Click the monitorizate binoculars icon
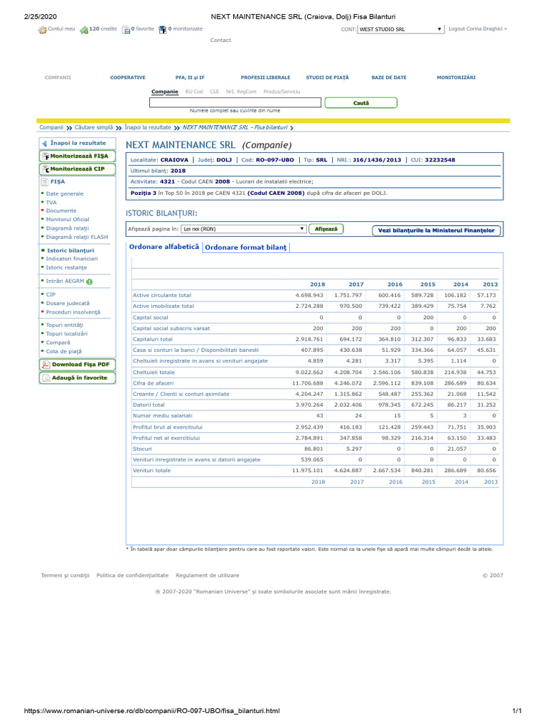 coord(163,30)
